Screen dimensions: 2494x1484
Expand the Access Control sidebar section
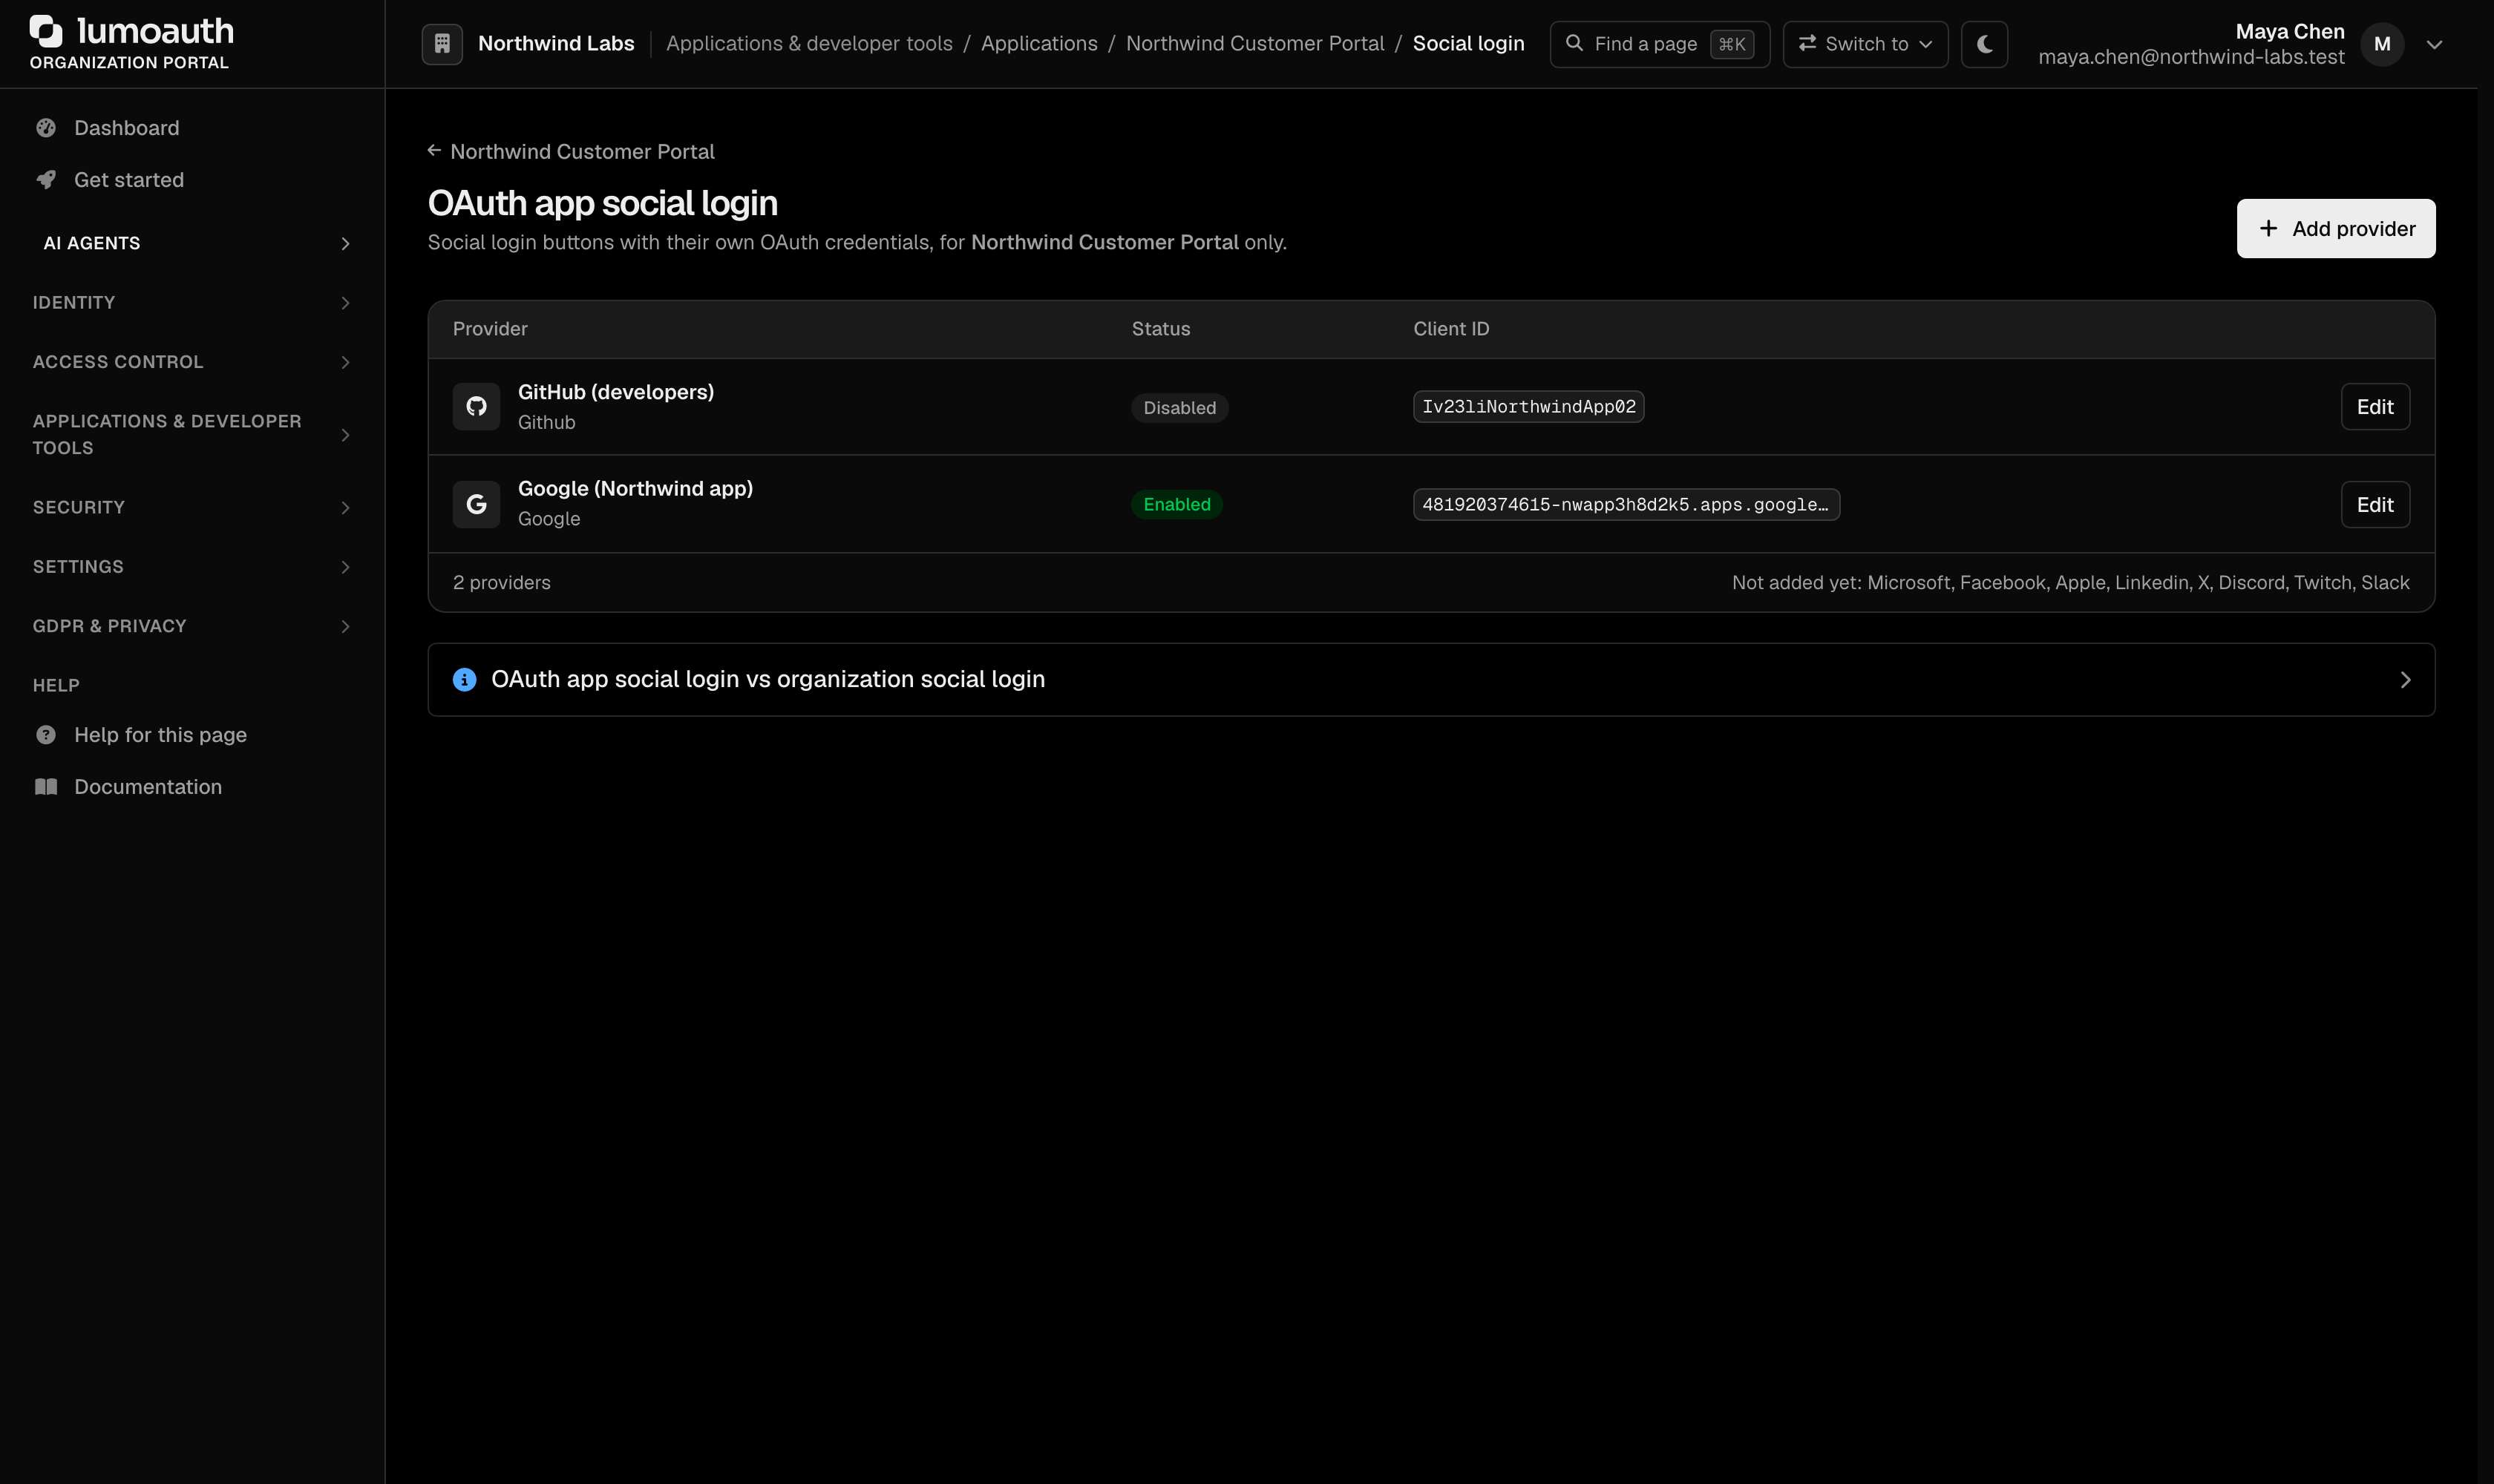point(192,362)
